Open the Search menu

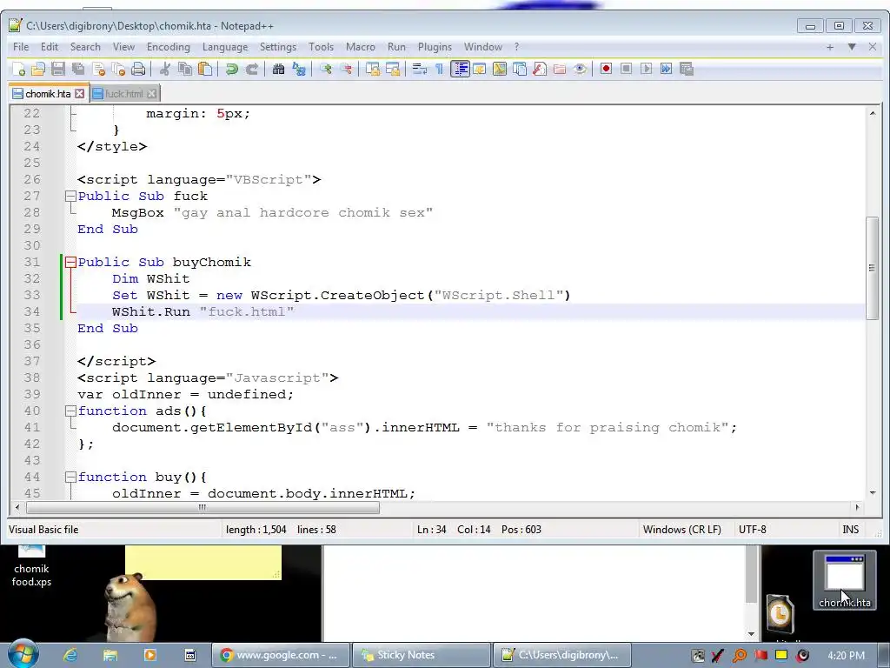click(x=85, y=47)
